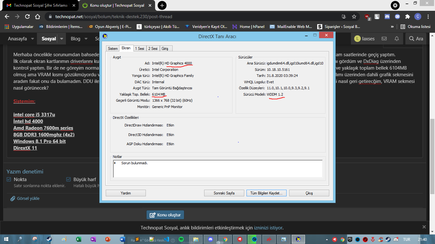Screen dimensions: 435x244
Task: Open the laxses user account menu
Action: click(x=365, y=39)
